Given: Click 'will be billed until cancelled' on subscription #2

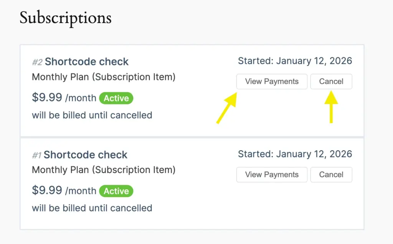Looking at the screenshot, I should (x=92, y=115).
